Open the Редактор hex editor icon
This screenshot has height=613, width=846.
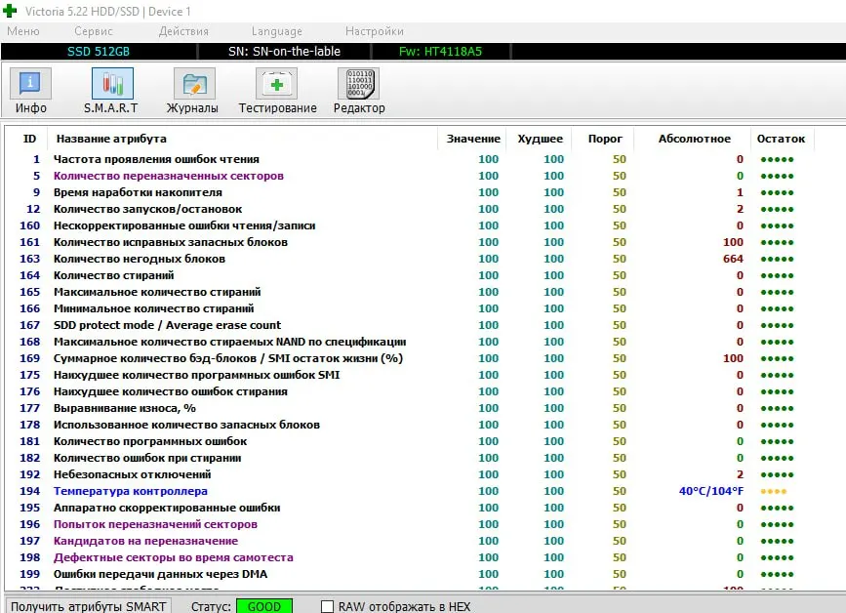(x=358, y=85)
